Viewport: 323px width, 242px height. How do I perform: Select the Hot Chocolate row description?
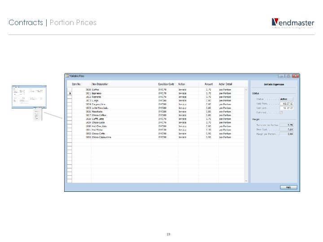tap(99, 126)
